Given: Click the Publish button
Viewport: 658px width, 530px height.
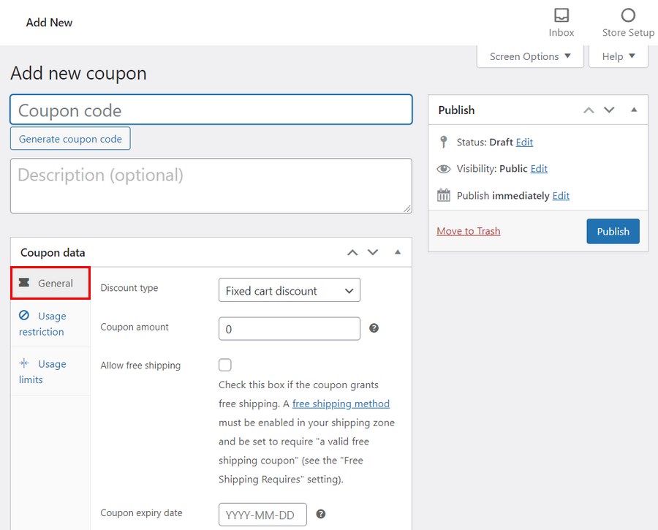Looking at the screenshot, I should (613, 231).
